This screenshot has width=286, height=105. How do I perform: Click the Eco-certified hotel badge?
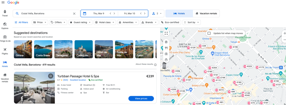[x=96, y=80]
